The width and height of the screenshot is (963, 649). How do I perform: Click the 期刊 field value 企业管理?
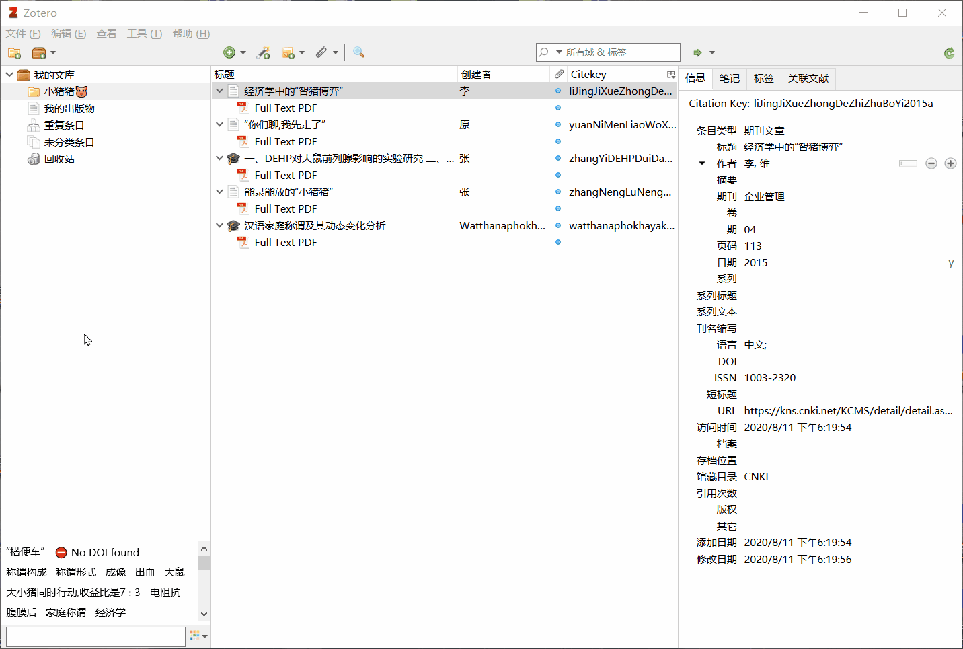pos(764,196)
